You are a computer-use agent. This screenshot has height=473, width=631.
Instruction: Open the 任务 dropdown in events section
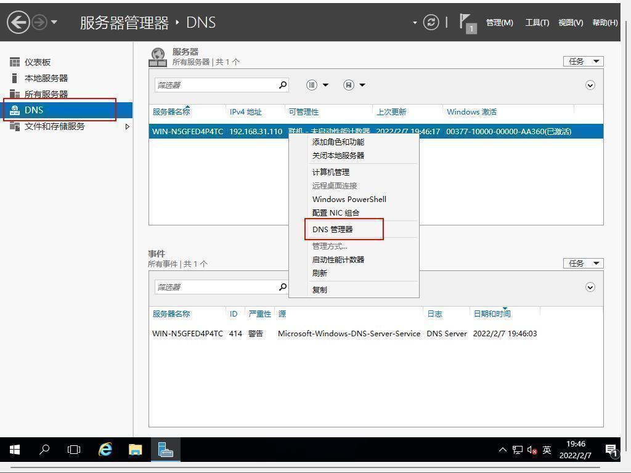tap(583, 263)
